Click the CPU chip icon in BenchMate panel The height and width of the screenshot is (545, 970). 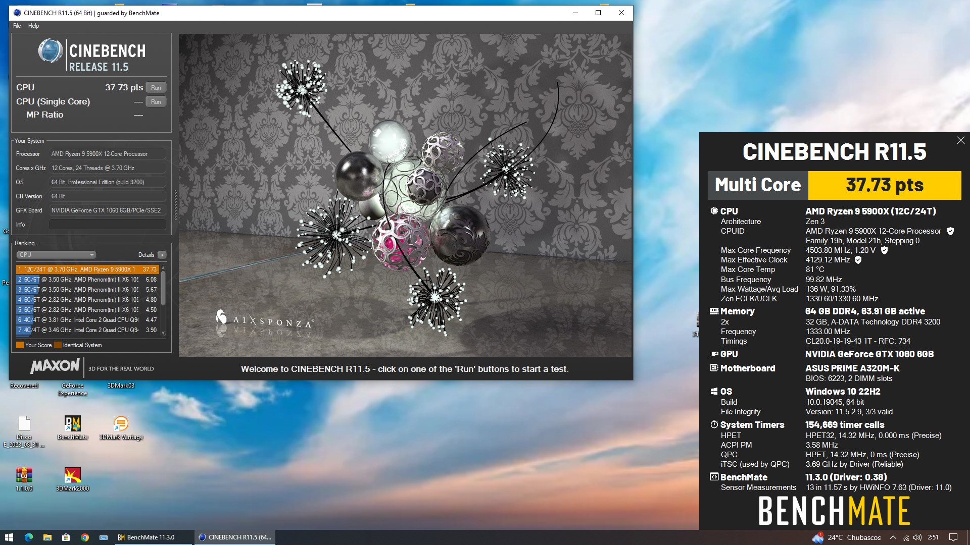click(x=714, y=211)
